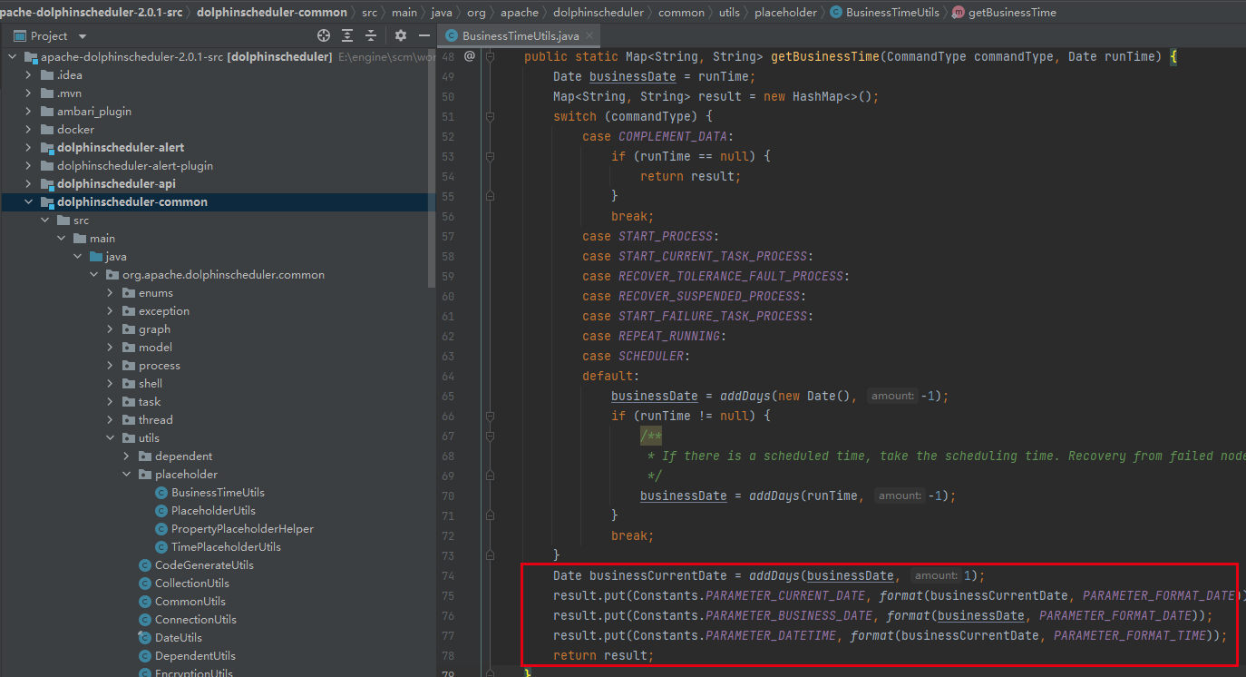Click the Project panel vertical scrollbar
Image resolution: width=1246 pixels, height=677 pixels.
432,170
